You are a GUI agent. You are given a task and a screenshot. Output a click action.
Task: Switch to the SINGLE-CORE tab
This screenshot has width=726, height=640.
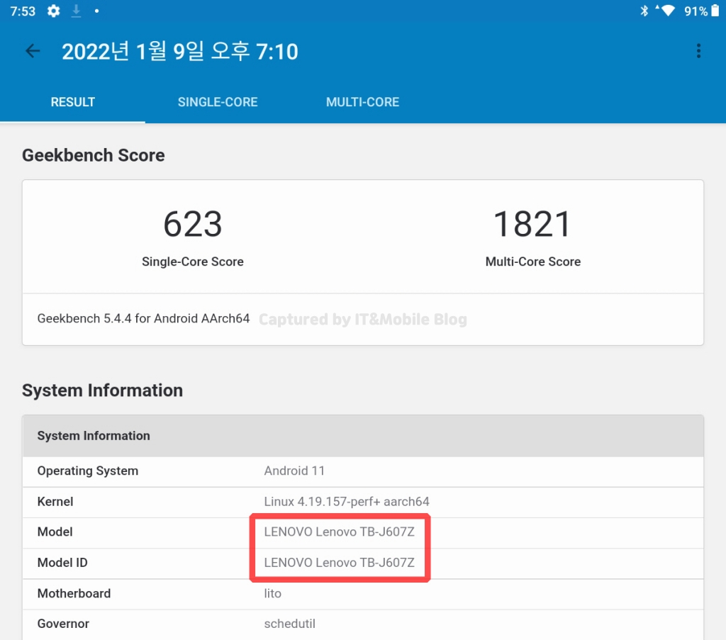[x=218, y=102]
